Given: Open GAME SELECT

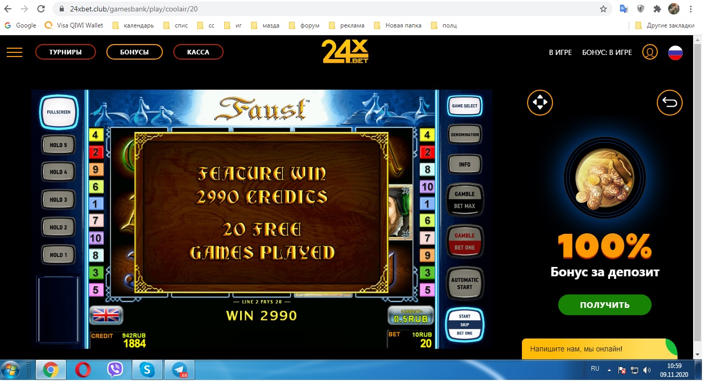Looking at the screenshot, I should pyautogui.click(x=465, y=106).
